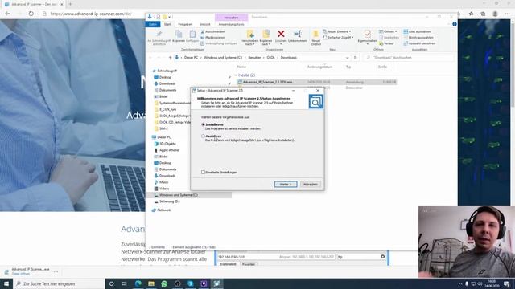Viewport: 515px width, 289px height.
Task: Open the Einfacher Zugriff dropdown
Action: (338, 38)
